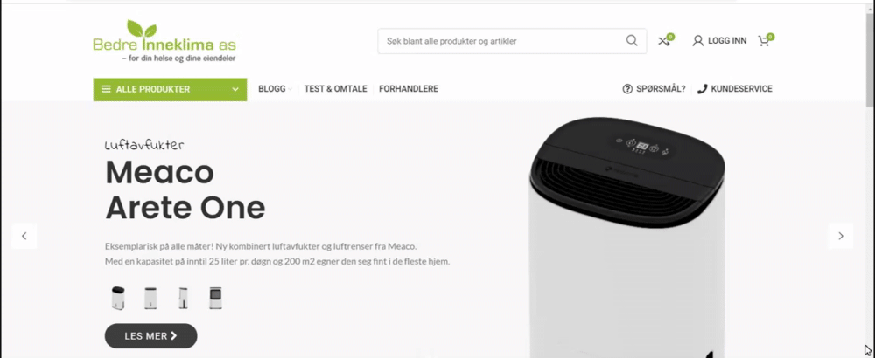875x358 pixels.
Task: Click the Logg Inn link
Action: (727, 41)
